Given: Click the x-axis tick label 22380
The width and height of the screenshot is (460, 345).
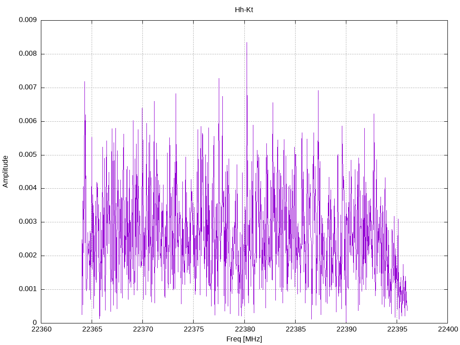Looking at the screenshot, I should point(244,329).
